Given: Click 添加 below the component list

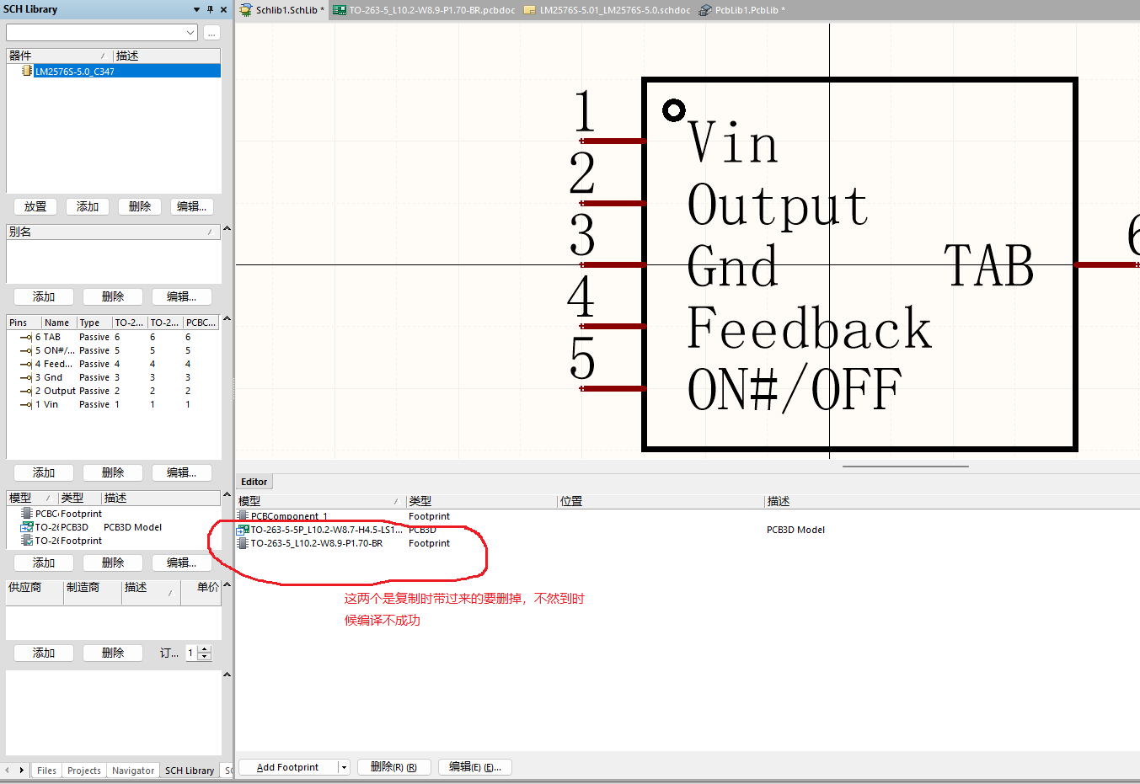Looking at the screenshot, I should pos(88,206).
